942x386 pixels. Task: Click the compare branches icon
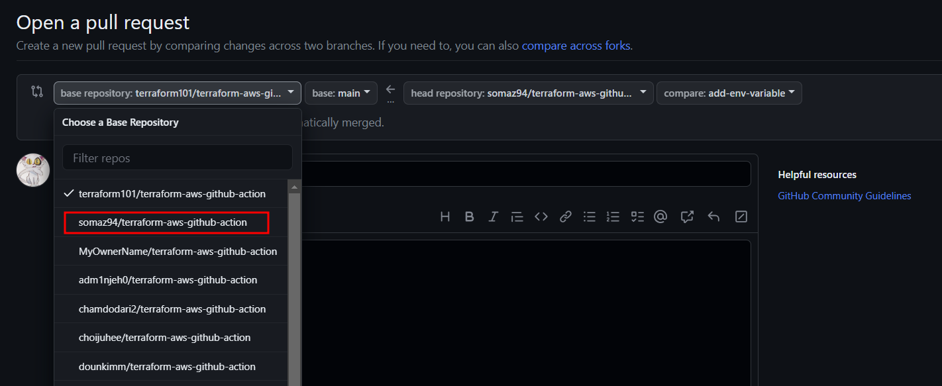click(37, 91)
